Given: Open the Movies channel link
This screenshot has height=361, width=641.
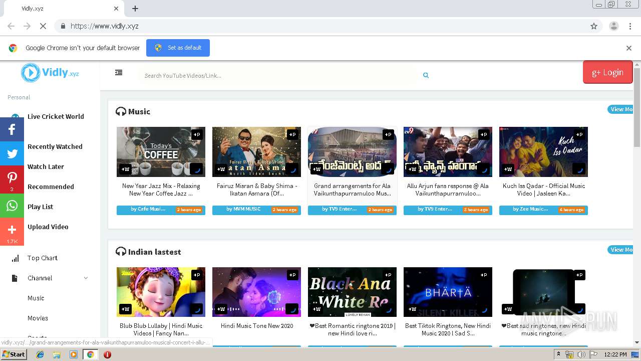Looking at the screenshot, I should point(38,318).
